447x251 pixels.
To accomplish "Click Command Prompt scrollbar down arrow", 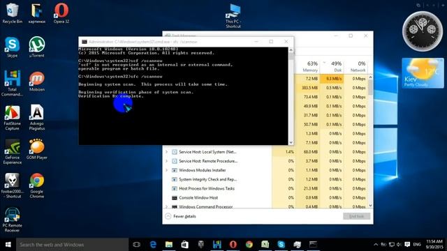I will (x=291, y=142).
